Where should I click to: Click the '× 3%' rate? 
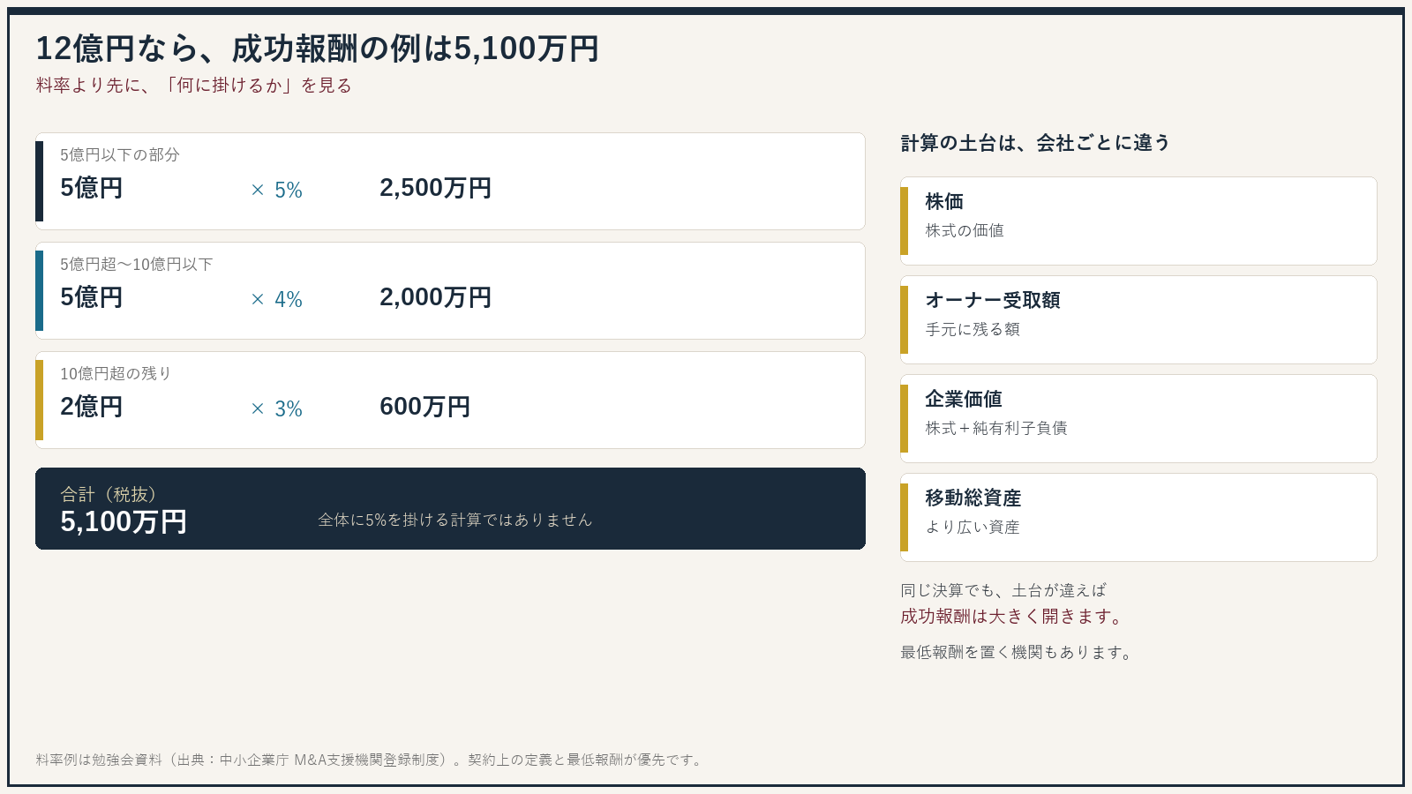[x=276, y=408]
